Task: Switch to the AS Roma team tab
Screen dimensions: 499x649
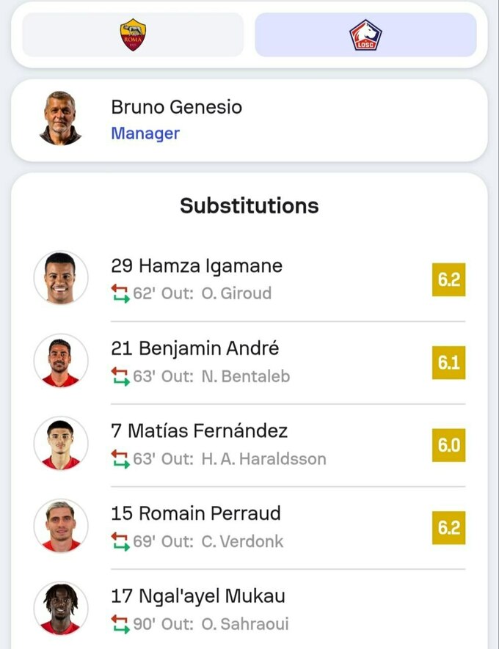Action: coord(133,34)
